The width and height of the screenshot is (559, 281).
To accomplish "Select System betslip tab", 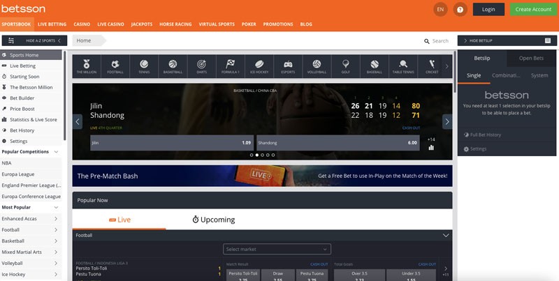I will (539, 75).
